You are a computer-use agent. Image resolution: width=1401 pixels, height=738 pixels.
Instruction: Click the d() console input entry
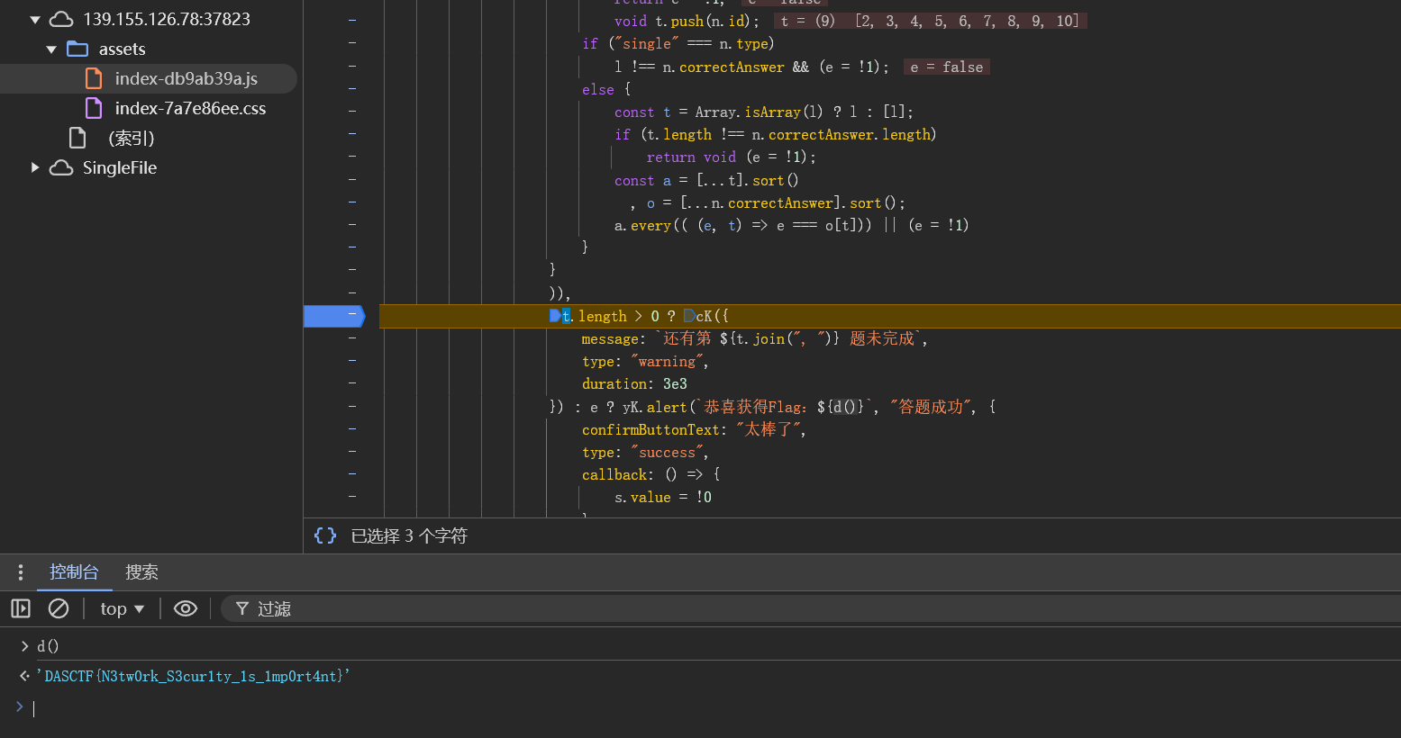click(x=48, y=645)
